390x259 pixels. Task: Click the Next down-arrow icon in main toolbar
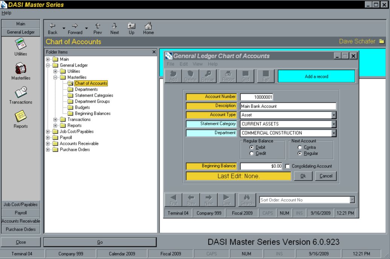pyautogui.click(x=114, y=26)
